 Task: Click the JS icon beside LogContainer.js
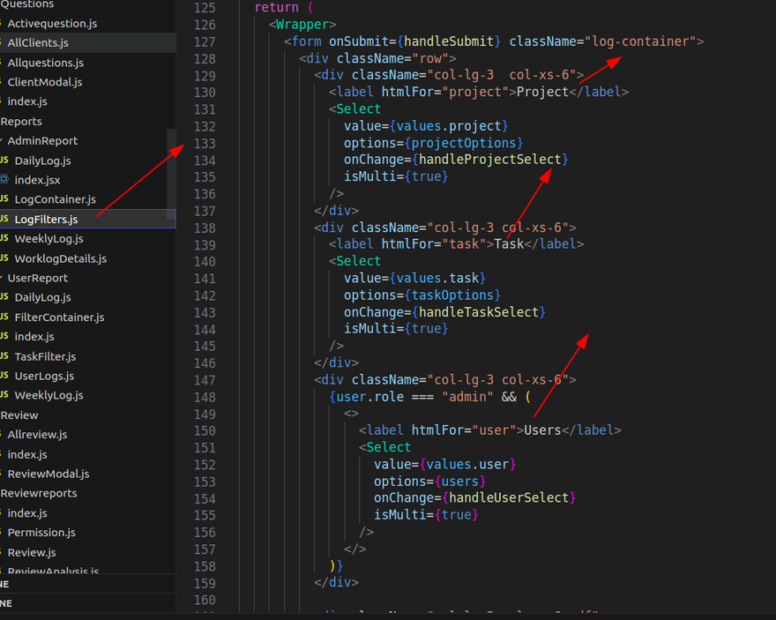coord(4,199)
